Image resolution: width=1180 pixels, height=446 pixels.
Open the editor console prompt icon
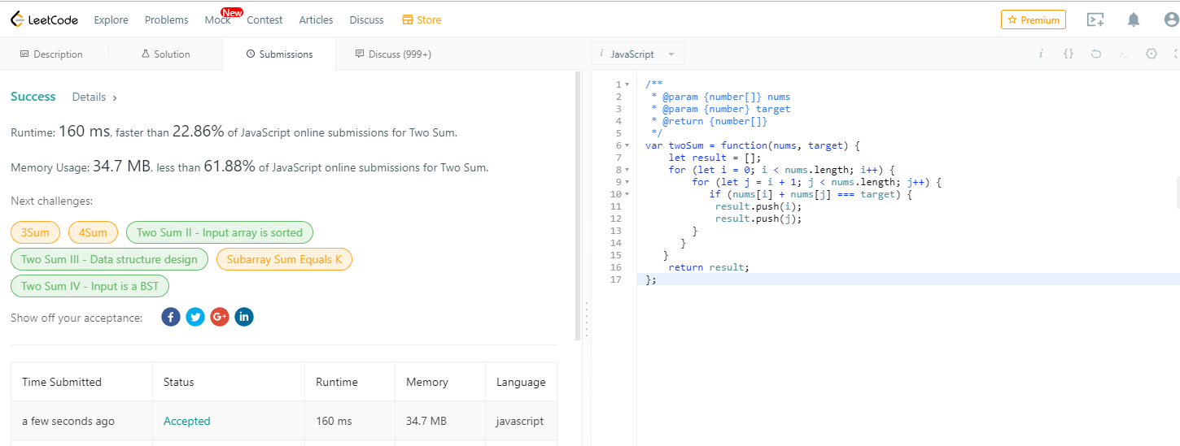click(x=1124, y=54)
